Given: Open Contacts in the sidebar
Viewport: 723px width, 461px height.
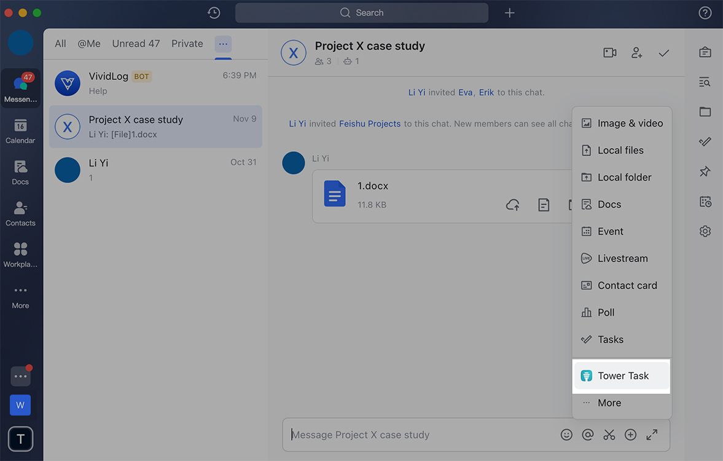Looking at the screenshot, I should tap(20, 214).
